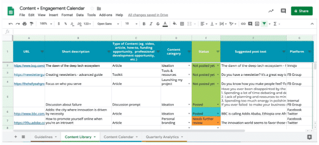Open the all sheets list icon

[x=23, y=137]
